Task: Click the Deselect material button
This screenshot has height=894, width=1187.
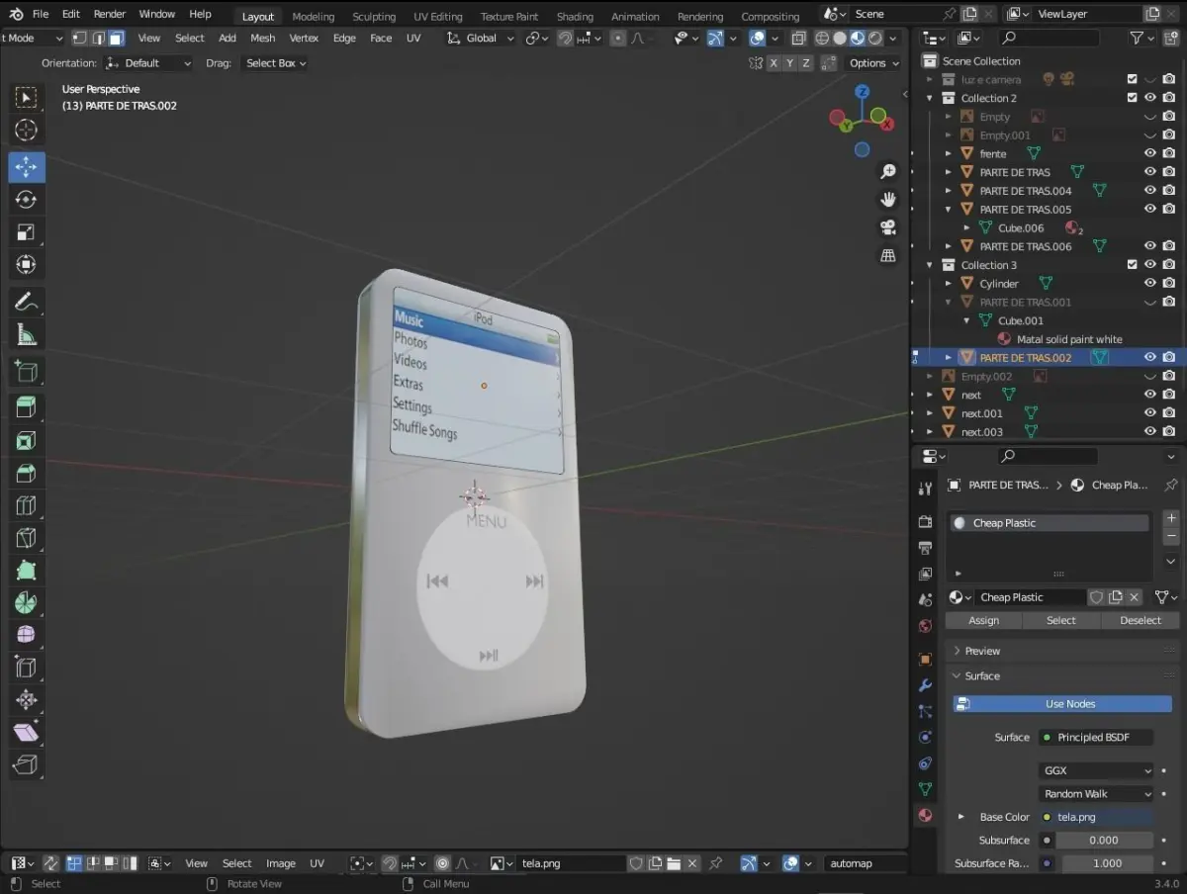Action: 1141,620
